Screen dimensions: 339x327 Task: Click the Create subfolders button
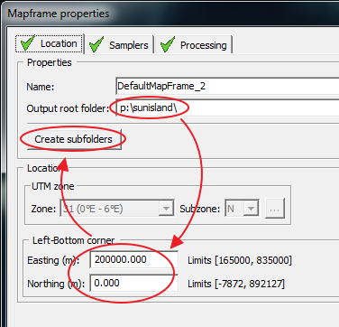click(74, 139)
